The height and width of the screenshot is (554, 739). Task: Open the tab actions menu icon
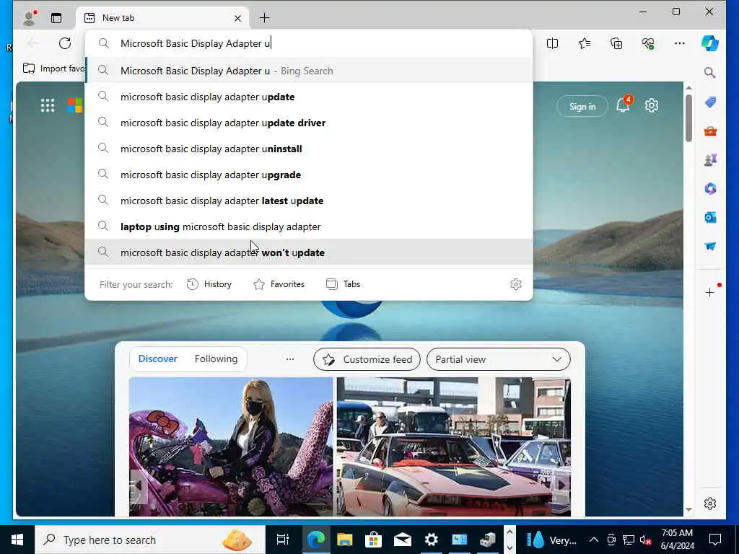[x=56, y=18]
